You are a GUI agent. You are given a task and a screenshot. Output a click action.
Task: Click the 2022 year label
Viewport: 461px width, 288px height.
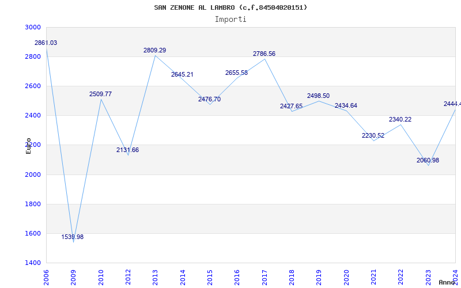click(400, 277)
